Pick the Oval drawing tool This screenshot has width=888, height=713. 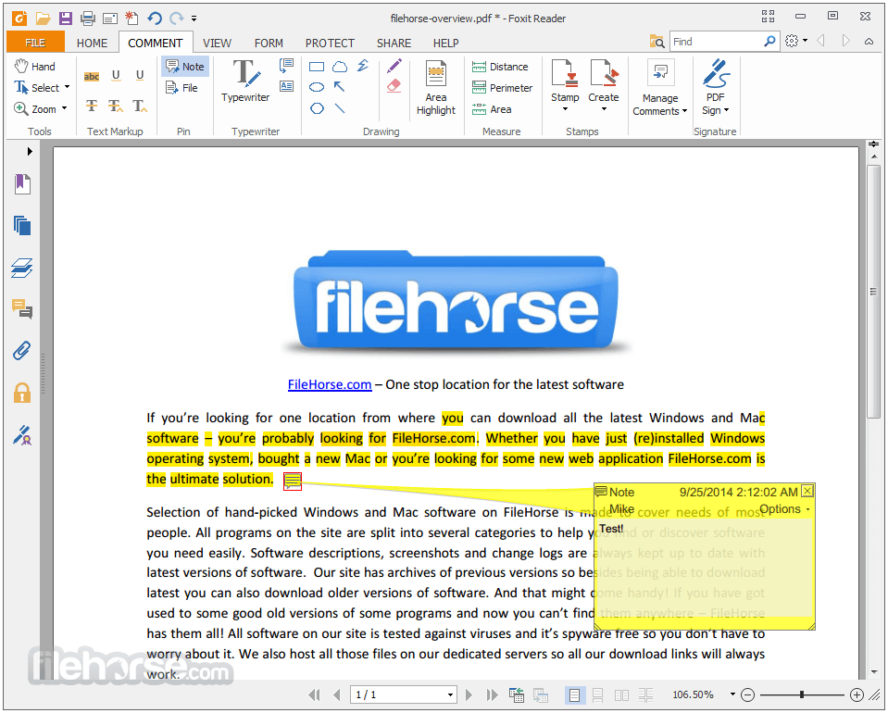317,87
